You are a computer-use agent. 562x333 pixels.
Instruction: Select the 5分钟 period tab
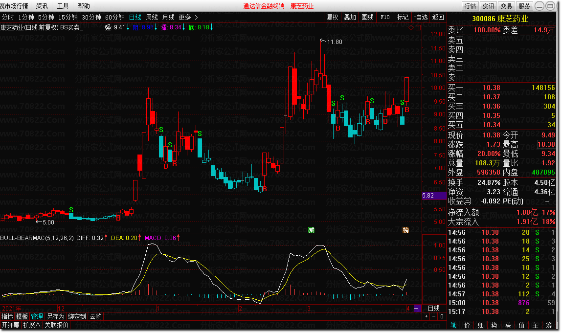[46, 17]
